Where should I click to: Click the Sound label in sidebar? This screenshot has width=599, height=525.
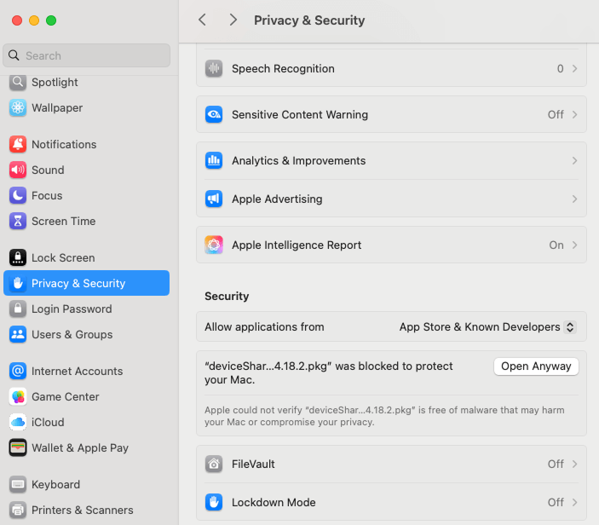[48, 170]
